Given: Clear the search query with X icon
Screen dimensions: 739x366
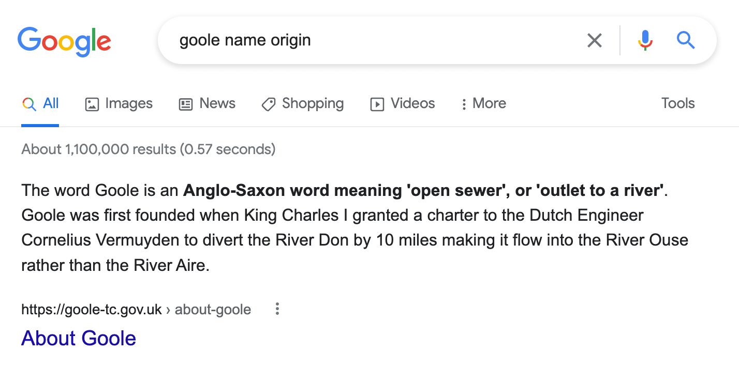Looking at the screenshot, I should 595,40.
